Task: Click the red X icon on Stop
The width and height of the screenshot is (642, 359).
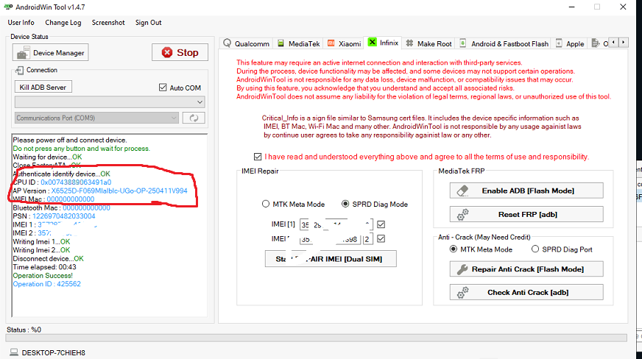Action: (167, 52)
